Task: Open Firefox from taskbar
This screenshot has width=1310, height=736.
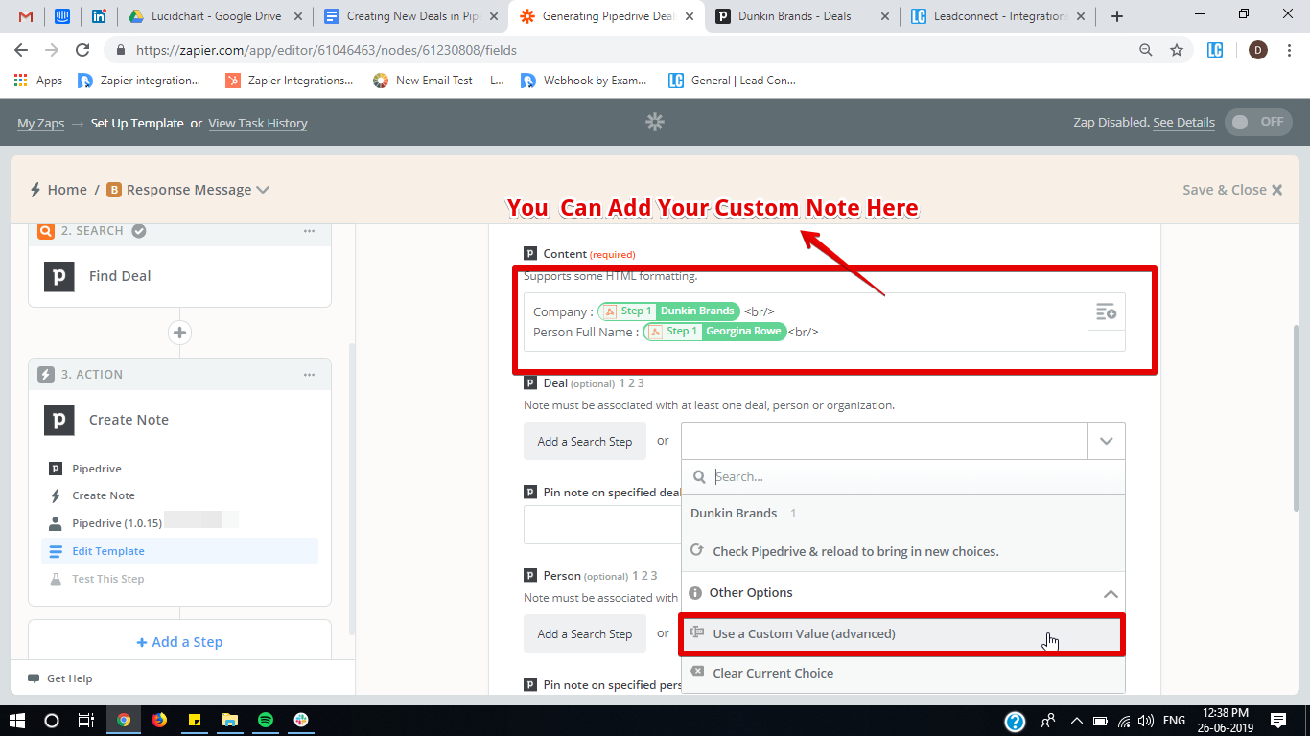Action: (159, 721)
